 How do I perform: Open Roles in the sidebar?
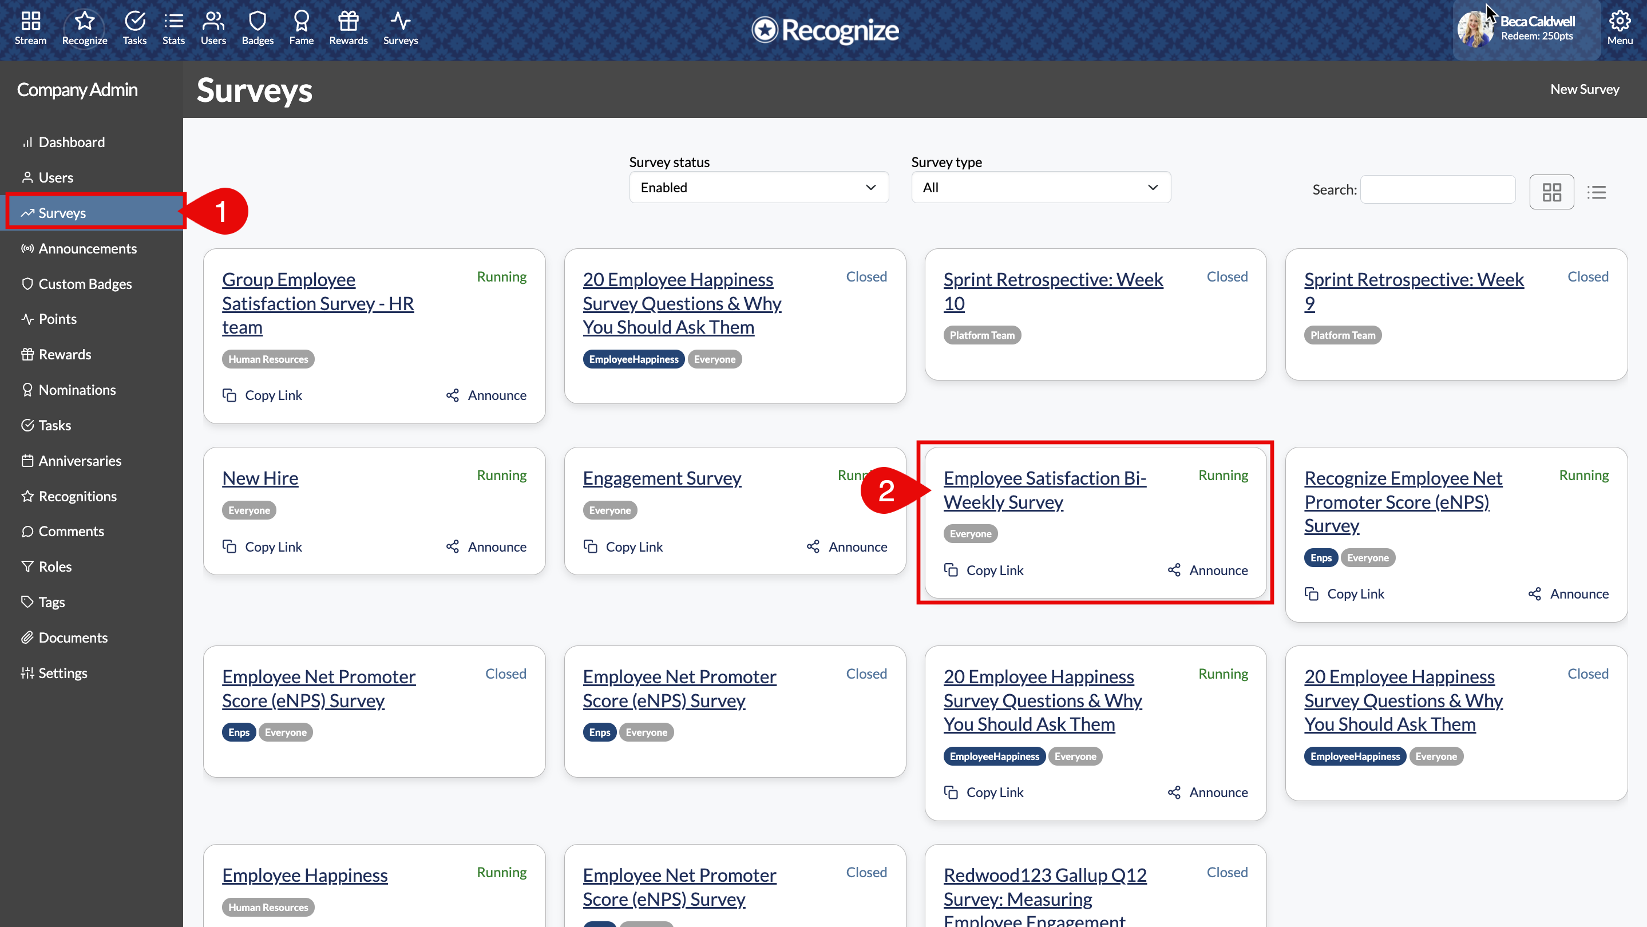tap(55, 566)
